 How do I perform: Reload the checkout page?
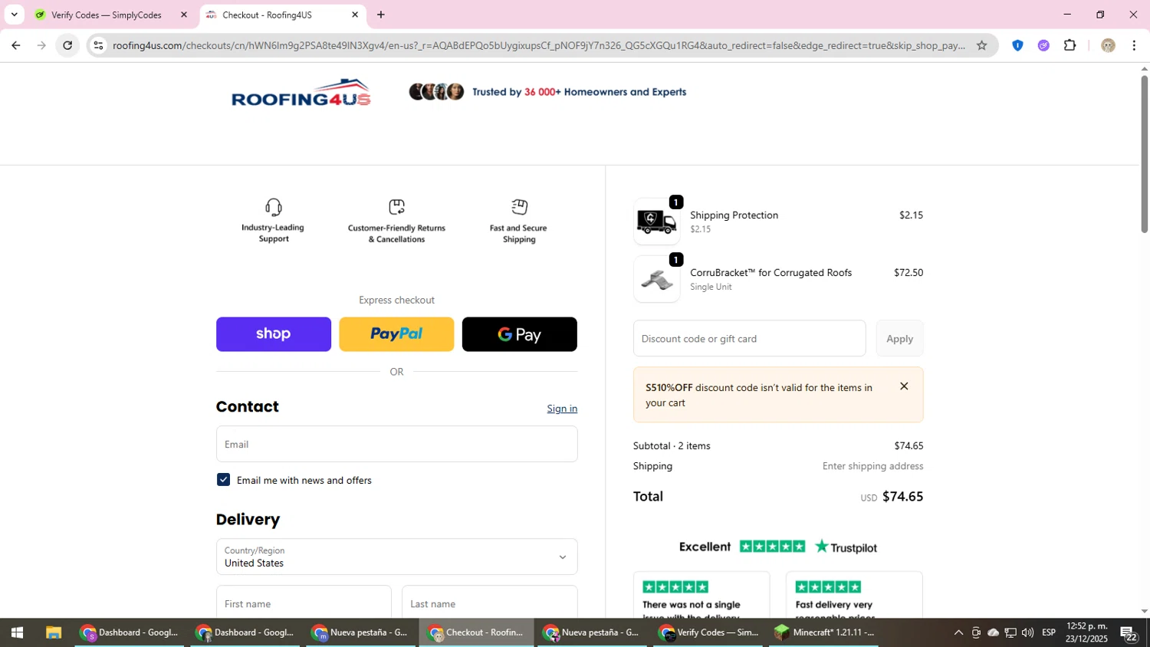(67, 45)
